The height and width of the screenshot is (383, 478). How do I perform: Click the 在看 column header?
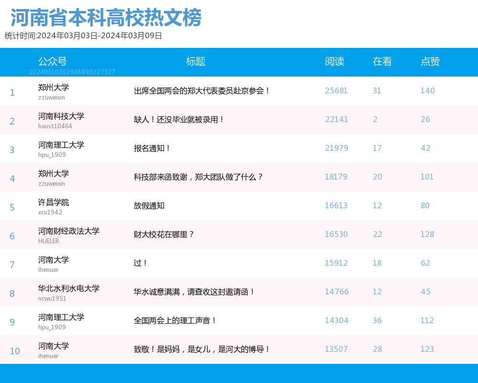(382, 61)
